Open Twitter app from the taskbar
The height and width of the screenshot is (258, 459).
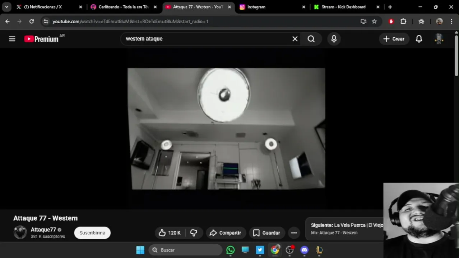(260, 250)
